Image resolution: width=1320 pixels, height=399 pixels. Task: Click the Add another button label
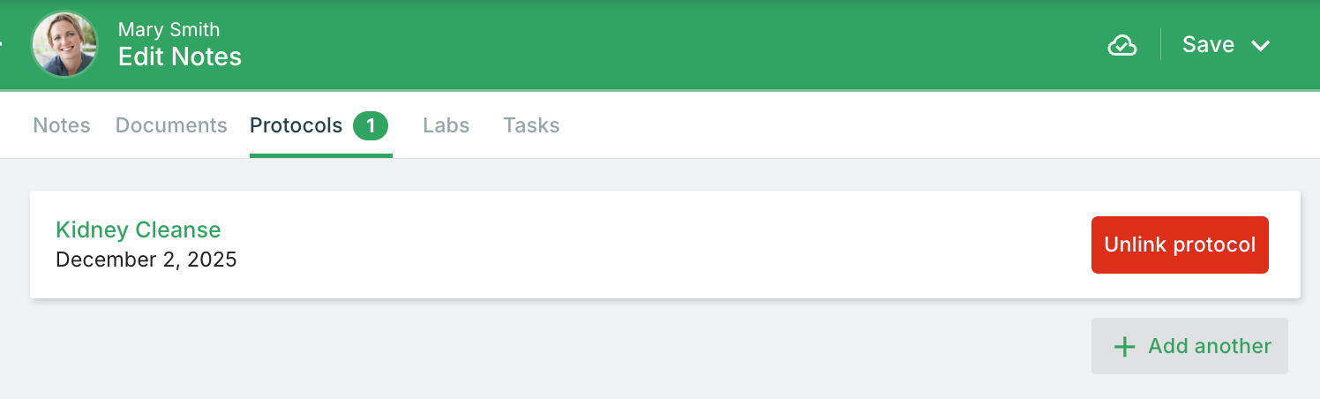point(1210,346)
